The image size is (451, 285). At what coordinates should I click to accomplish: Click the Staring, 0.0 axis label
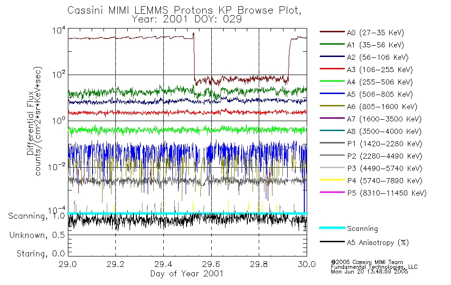[x=40, y=254]
